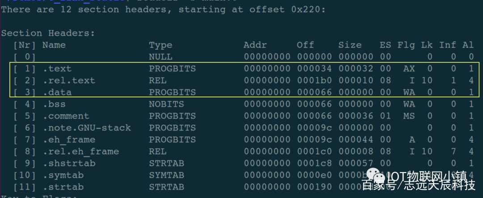Click the .text section name
Screen dimensions: 483x198
tap(57, 69)
